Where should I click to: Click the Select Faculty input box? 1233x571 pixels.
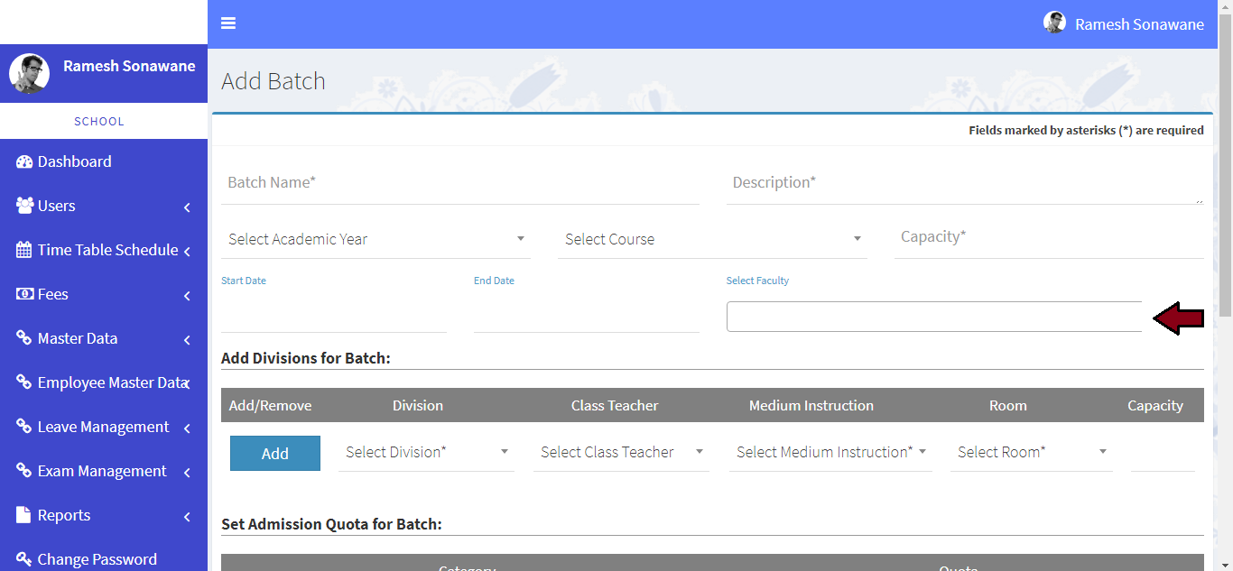(933, 317)
